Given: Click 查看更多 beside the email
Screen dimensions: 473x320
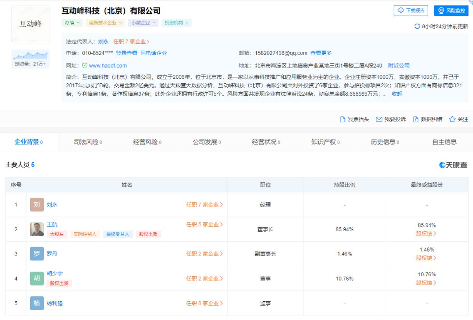Looking at the screenshot, I should tap(321, 53).
